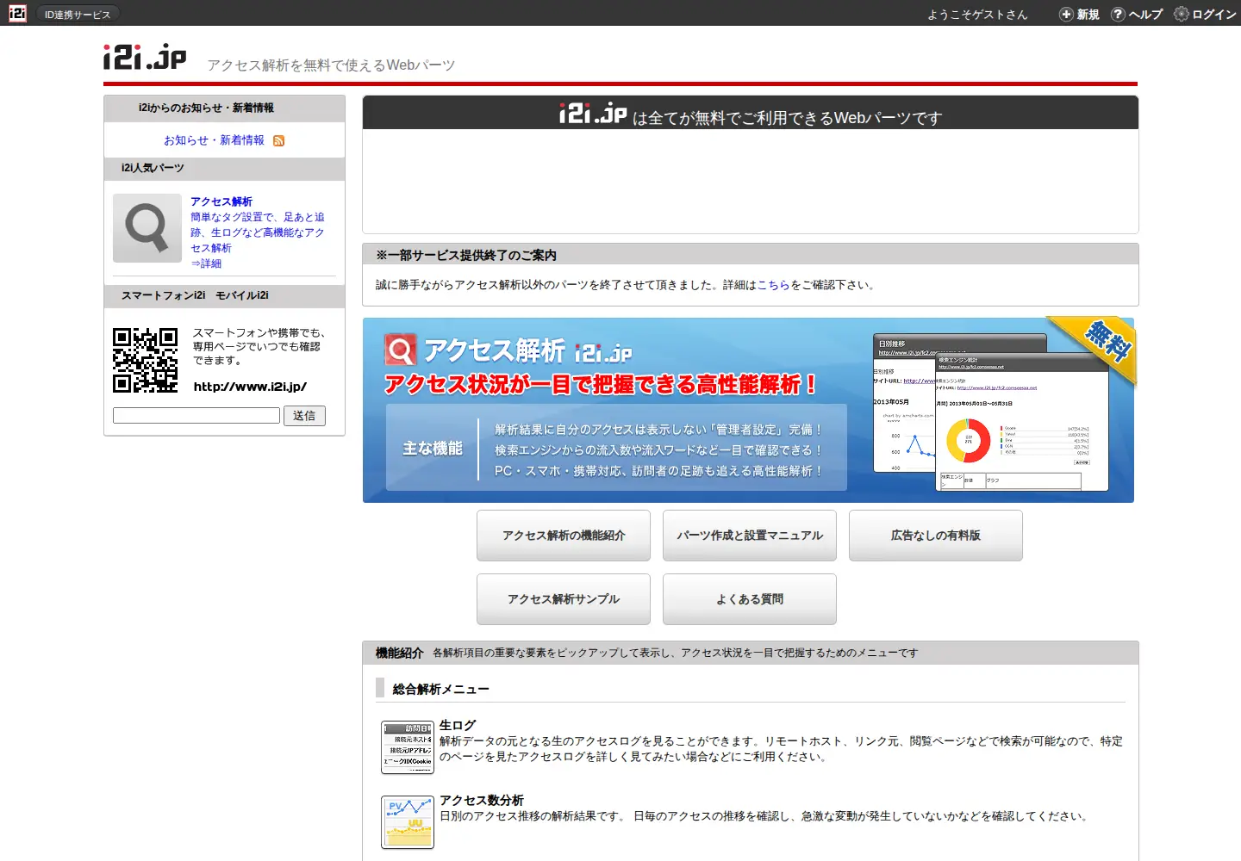Screen dimensions: 1241x861
Task: Click the i2i logo icon in top bar
Action: coord(17,13)
